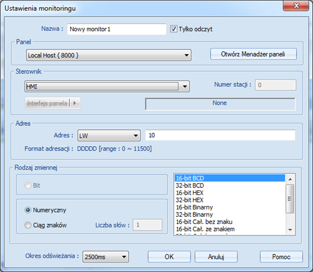Toggle the Tylko odczyt checkbox
Viewport: 313px width, 272px height.
click(x=173, y=29)
